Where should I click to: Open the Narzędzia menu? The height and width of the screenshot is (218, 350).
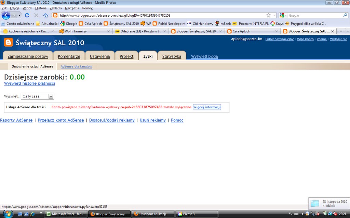click(72, 8)
